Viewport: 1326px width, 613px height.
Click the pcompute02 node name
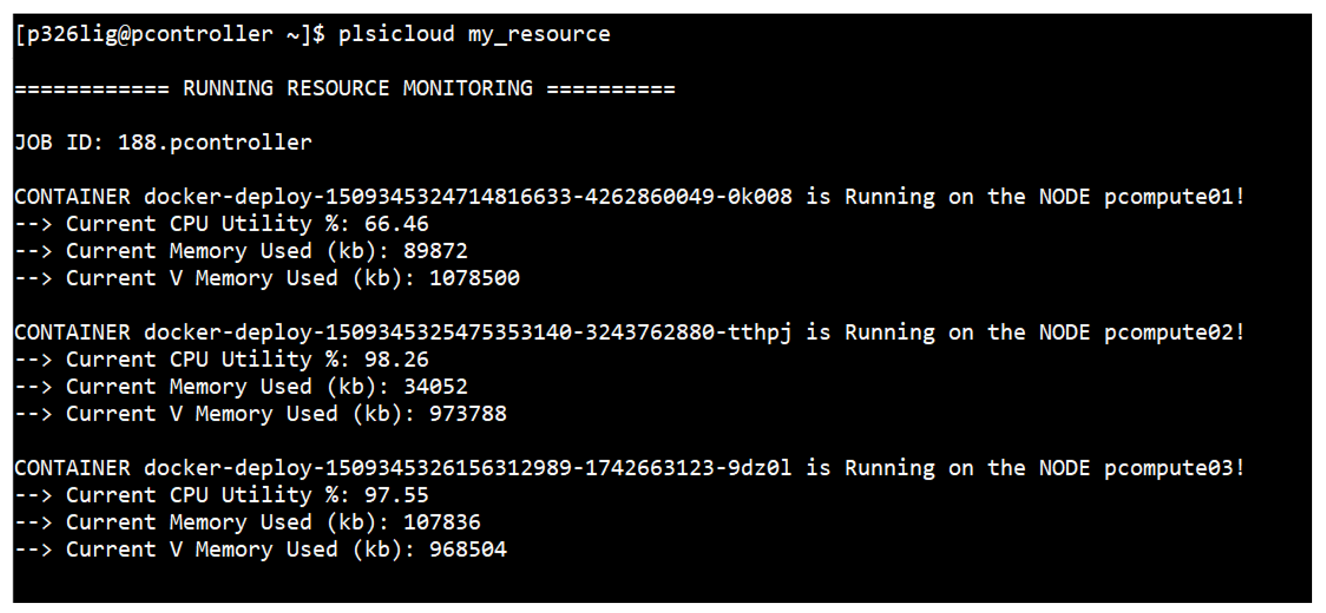tap(1169, 333)
